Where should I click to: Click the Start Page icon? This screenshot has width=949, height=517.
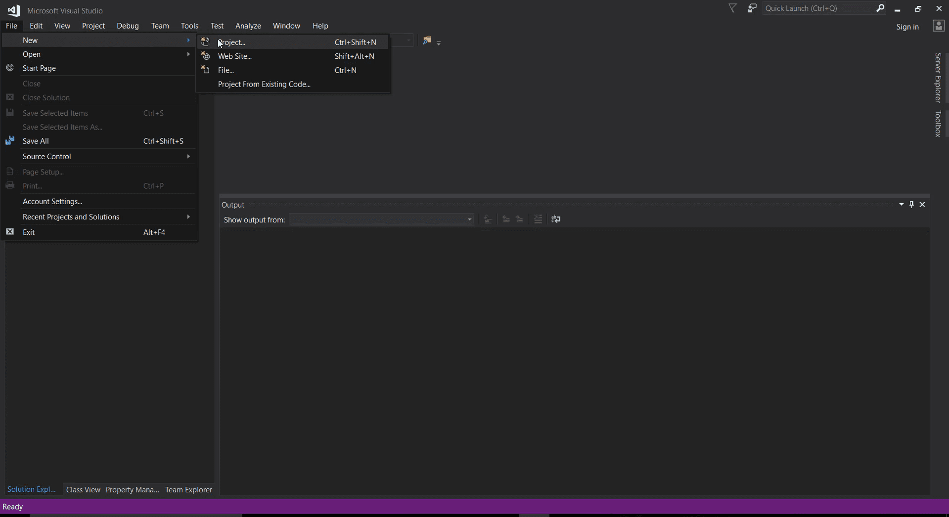tap(10, 68)
